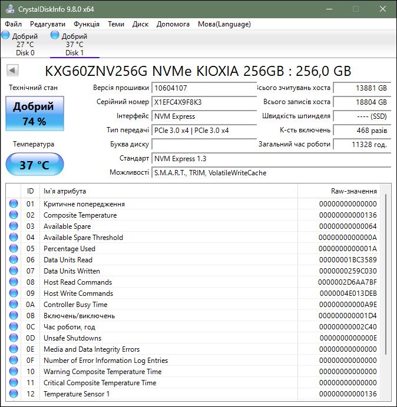The height and width of the screenshot is (407, 397).
Task: Click the ID column header
Action: pyautogui.click(x=31, y=191)
